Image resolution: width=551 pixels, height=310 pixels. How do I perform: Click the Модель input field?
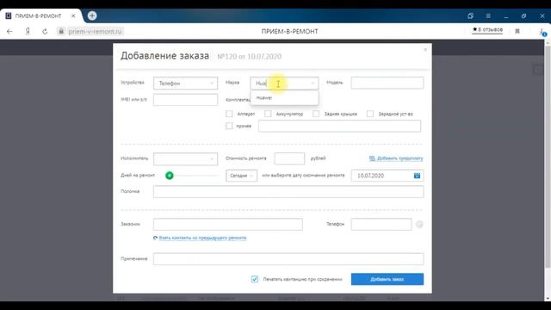pyautogui.click(x=387, y=83)
